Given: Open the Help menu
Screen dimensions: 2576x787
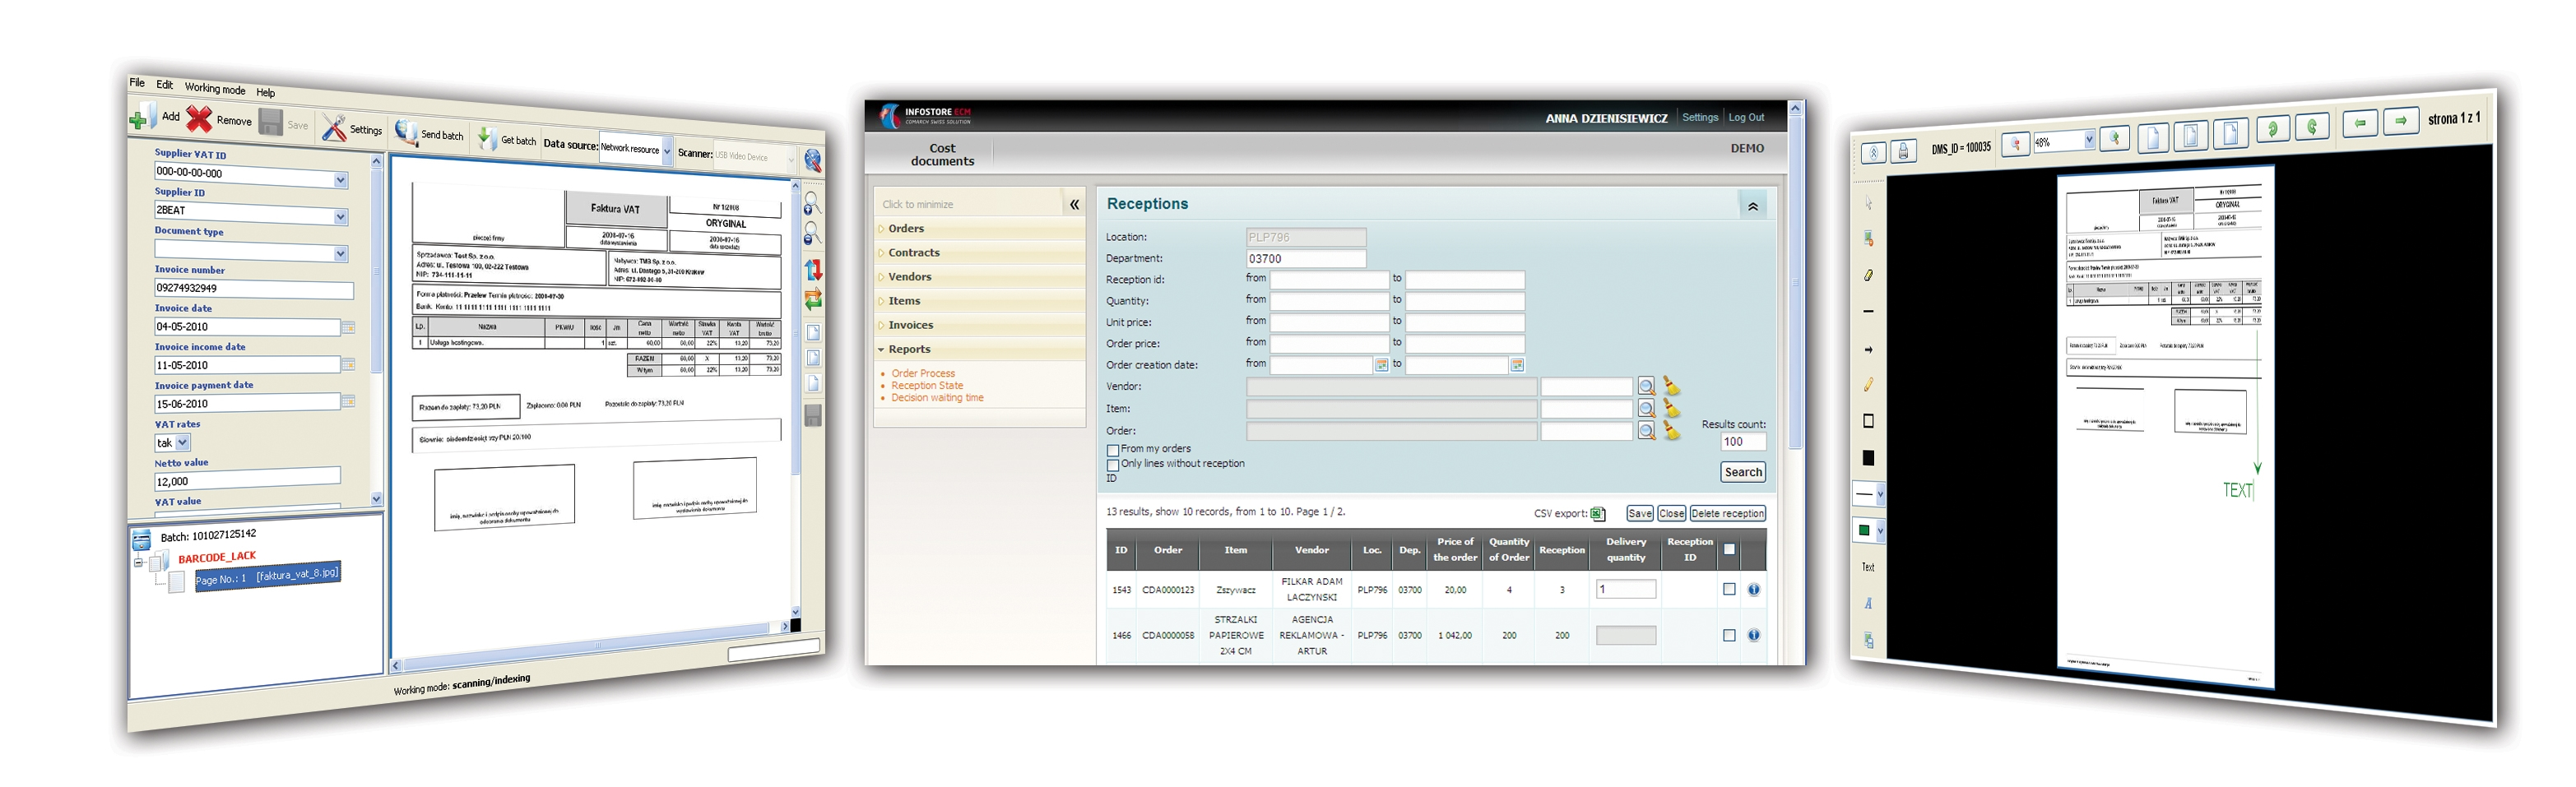Looking at the screenshot, I should pyautogui.click(x=265, y=92).
